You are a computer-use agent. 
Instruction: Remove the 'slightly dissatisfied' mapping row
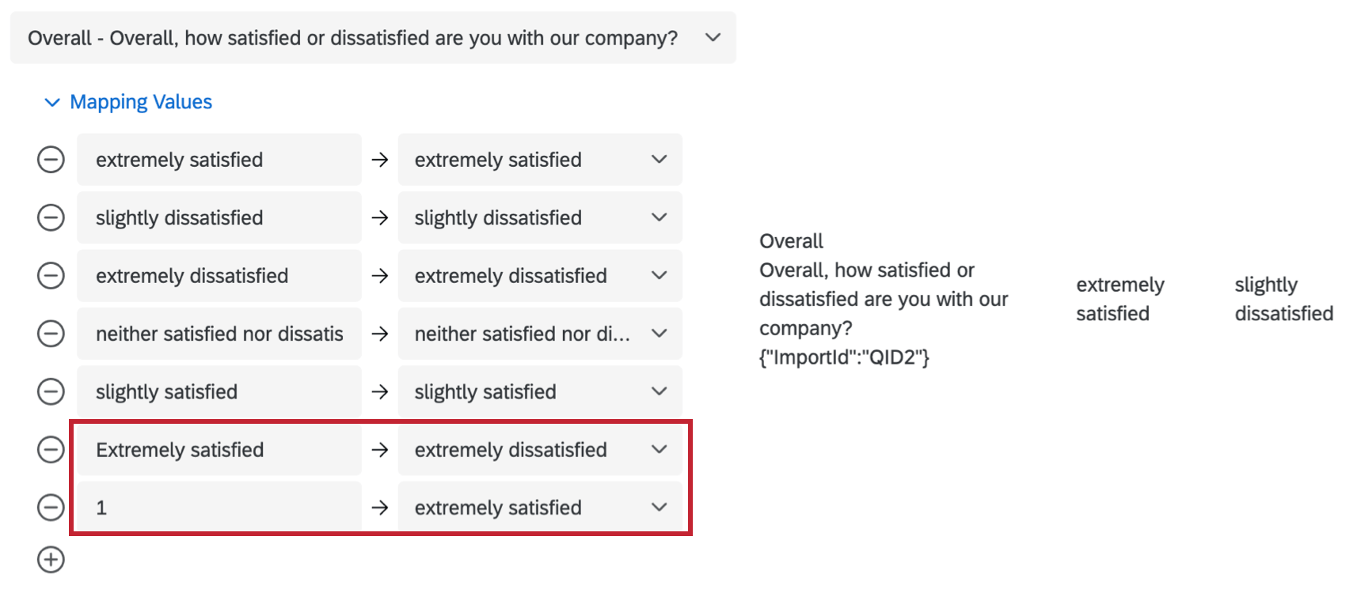(51, 217)
